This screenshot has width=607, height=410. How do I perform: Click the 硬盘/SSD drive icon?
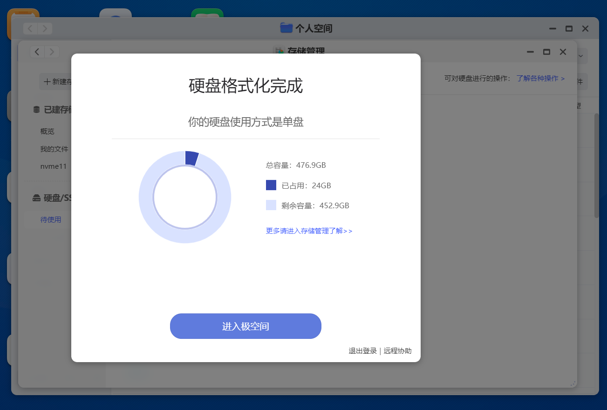[x=36, y=198]
